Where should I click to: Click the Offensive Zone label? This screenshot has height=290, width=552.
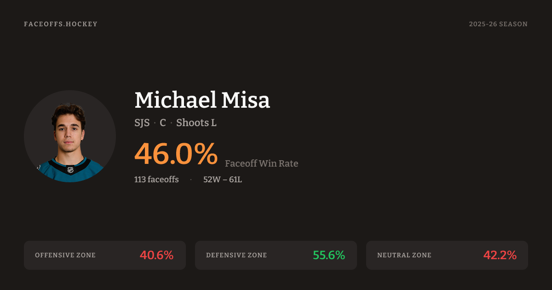point(65,255)
